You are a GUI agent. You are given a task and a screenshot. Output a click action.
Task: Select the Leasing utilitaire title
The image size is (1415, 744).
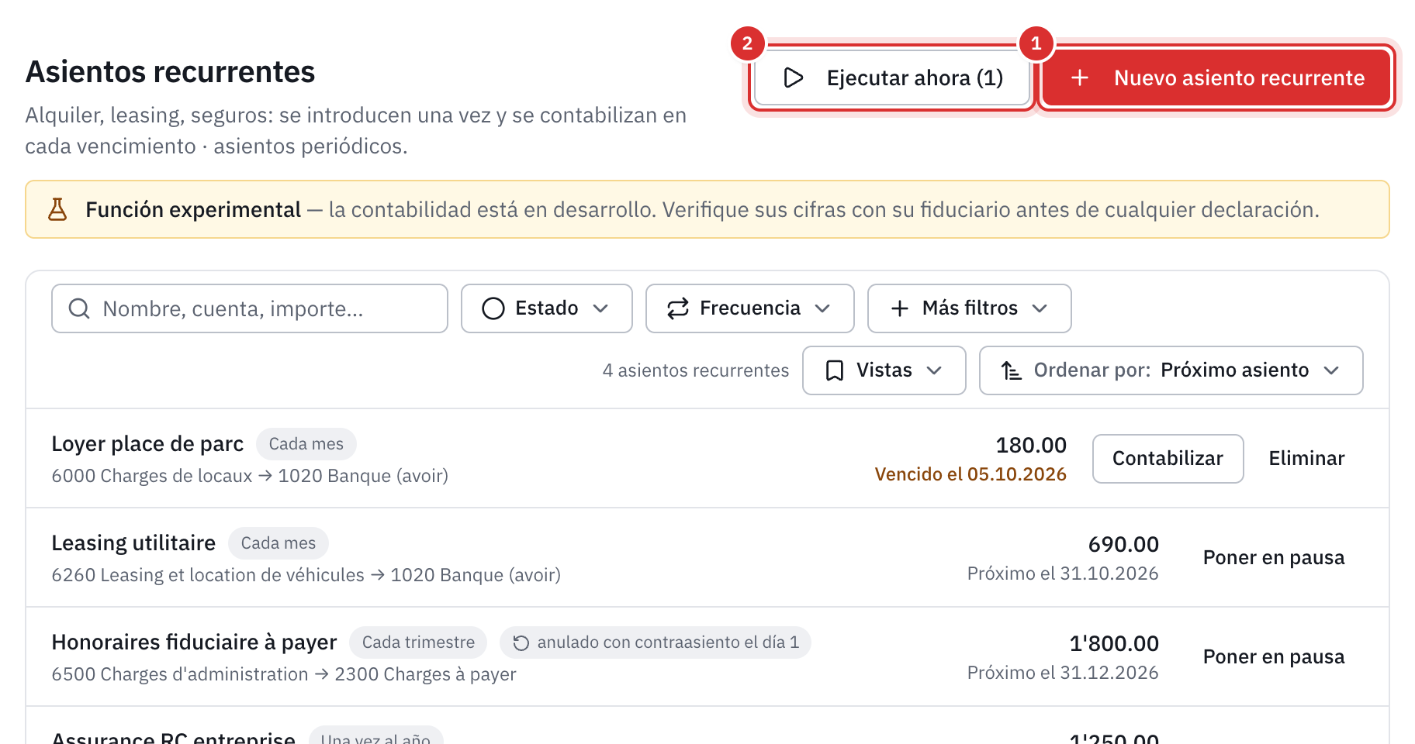click(x=133, y=543)
